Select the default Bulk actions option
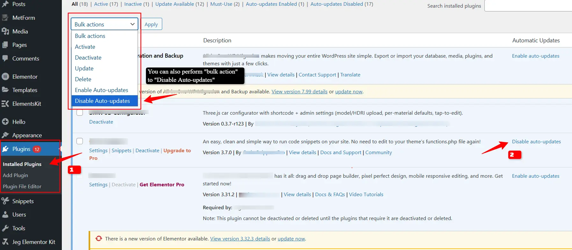Screen dimensions: 572x250 105,36
